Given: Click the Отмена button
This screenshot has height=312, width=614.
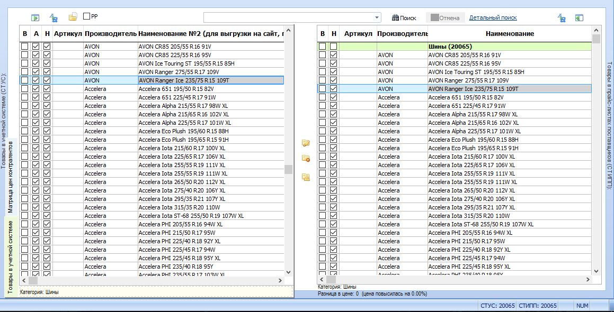Looking at the screenshot, I should pyautogui.click(x=445, y=17).
